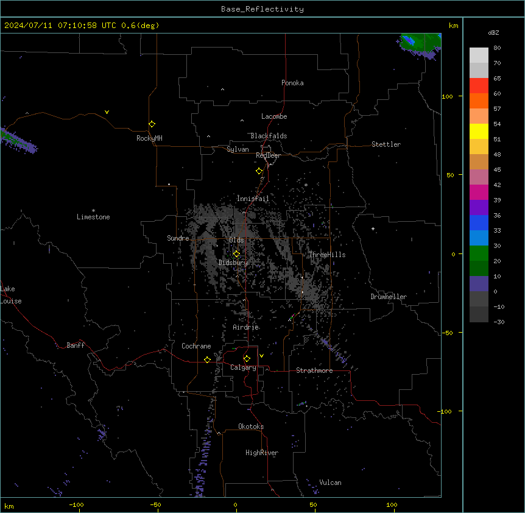Image resolution: width=525 pixels, height=513 pixels.
Task: Click the yellow V marker northwest of RockyMH
Action: pyautogui.click(x=107, y=112)
